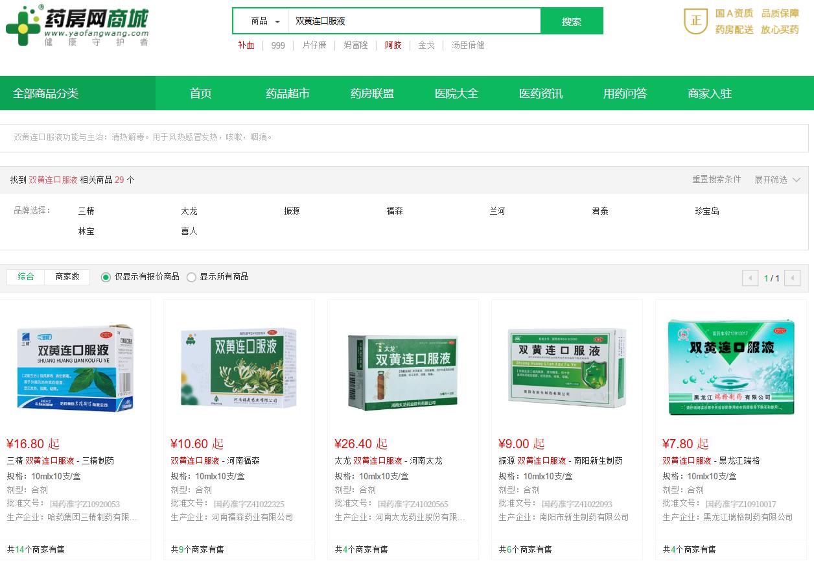Open the 用药问答 menu item
Screen dimensions: 814x561
tap(623, 93)
